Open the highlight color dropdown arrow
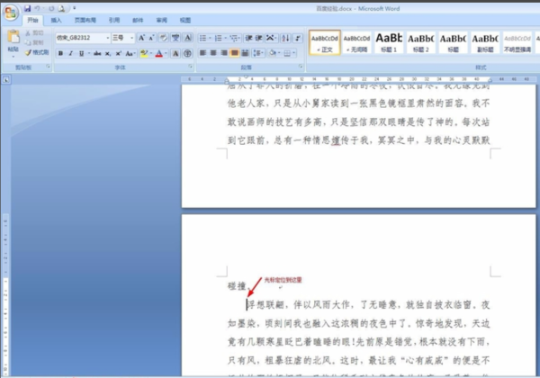 pos(151,53)
